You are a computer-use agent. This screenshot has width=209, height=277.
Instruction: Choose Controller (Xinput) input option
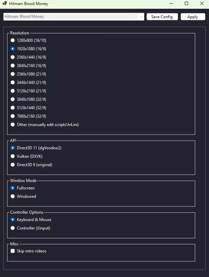[x=13, y=228]
